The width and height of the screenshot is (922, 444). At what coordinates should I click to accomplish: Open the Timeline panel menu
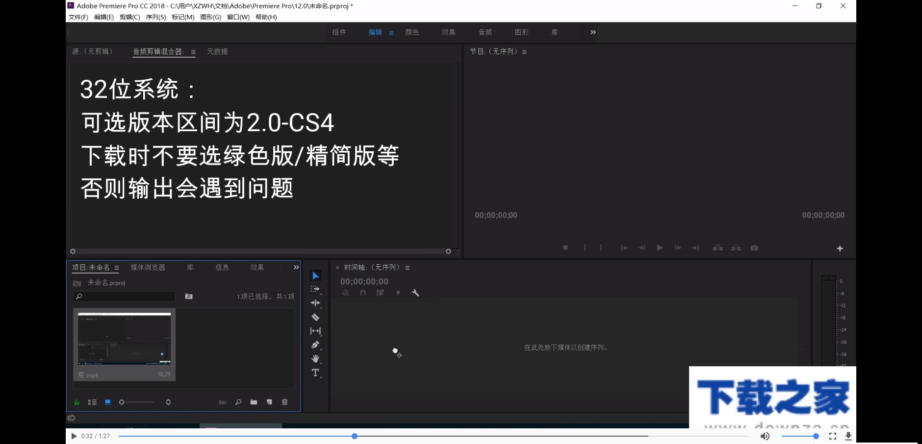pos(408,268)
